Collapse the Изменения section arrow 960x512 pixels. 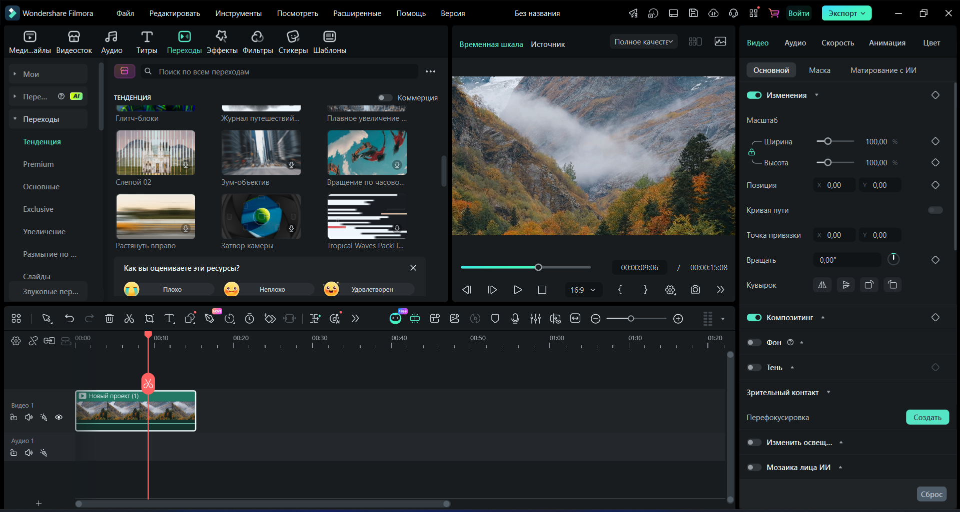(816, 95)
